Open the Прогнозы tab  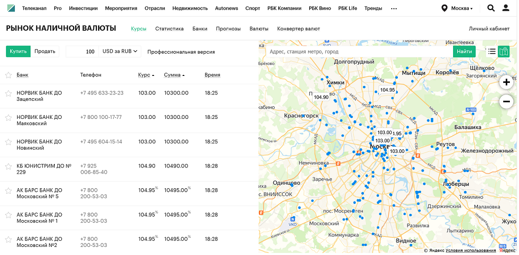pos(229,29)
